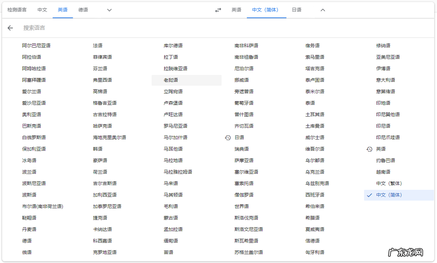Collapse the target language list with up chevron
This screenshot has height=263, width=437.
(323, 10)
